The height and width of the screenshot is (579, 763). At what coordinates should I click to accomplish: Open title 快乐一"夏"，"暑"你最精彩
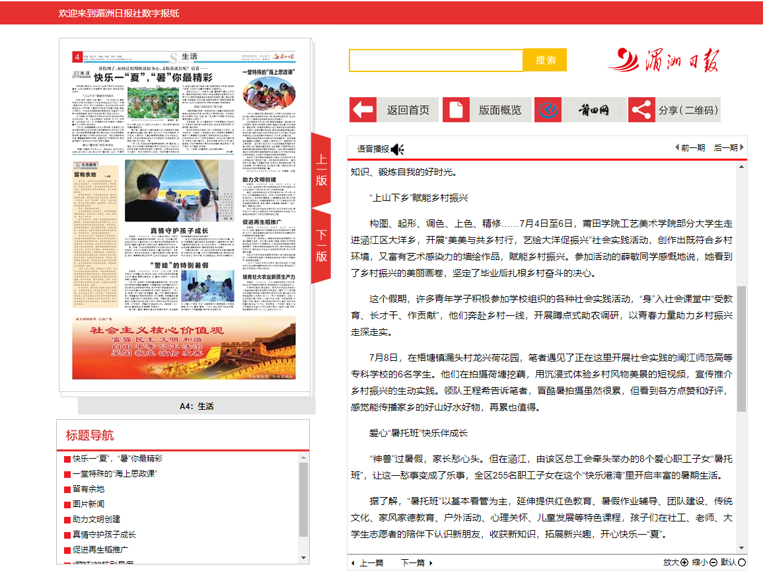point(118,458)
